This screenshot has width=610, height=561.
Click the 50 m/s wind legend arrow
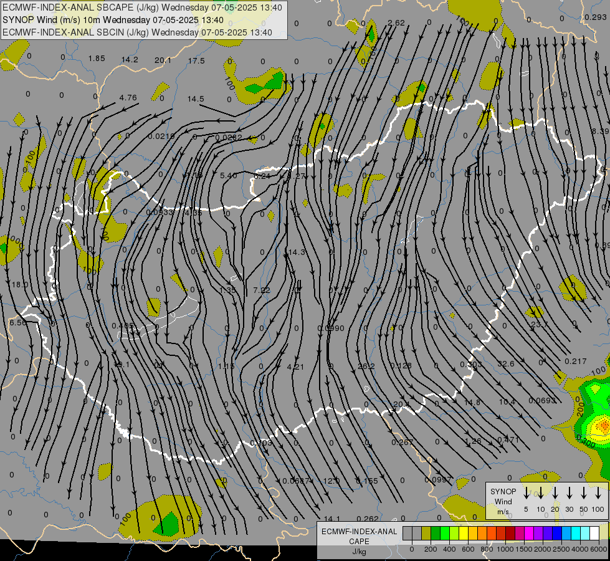584,493
